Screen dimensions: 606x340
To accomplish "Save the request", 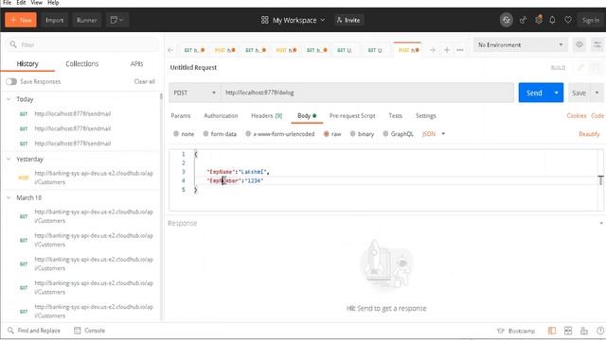I will click(579, 93).
